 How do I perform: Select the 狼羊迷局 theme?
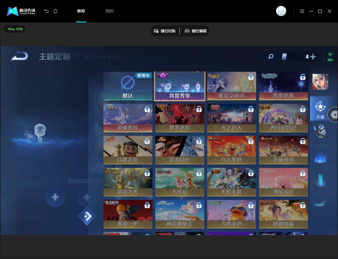(x=180, y=118)
